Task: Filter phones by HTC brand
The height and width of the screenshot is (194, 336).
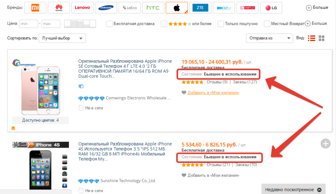Action: pos(153,8)
